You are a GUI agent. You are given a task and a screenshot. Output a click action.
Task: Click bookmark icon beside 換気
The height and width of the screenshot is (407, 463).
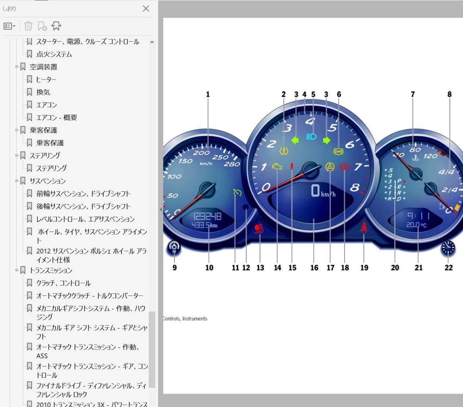point(29,92)
